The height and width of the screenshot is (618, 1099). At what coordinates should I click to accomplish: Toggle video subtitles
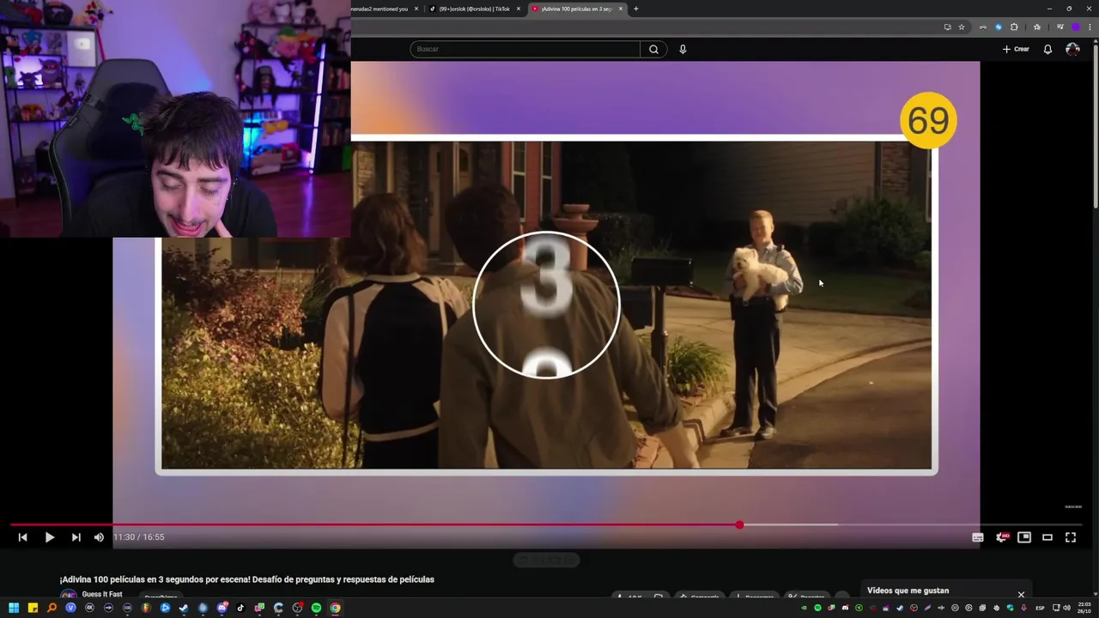[978, 537]
